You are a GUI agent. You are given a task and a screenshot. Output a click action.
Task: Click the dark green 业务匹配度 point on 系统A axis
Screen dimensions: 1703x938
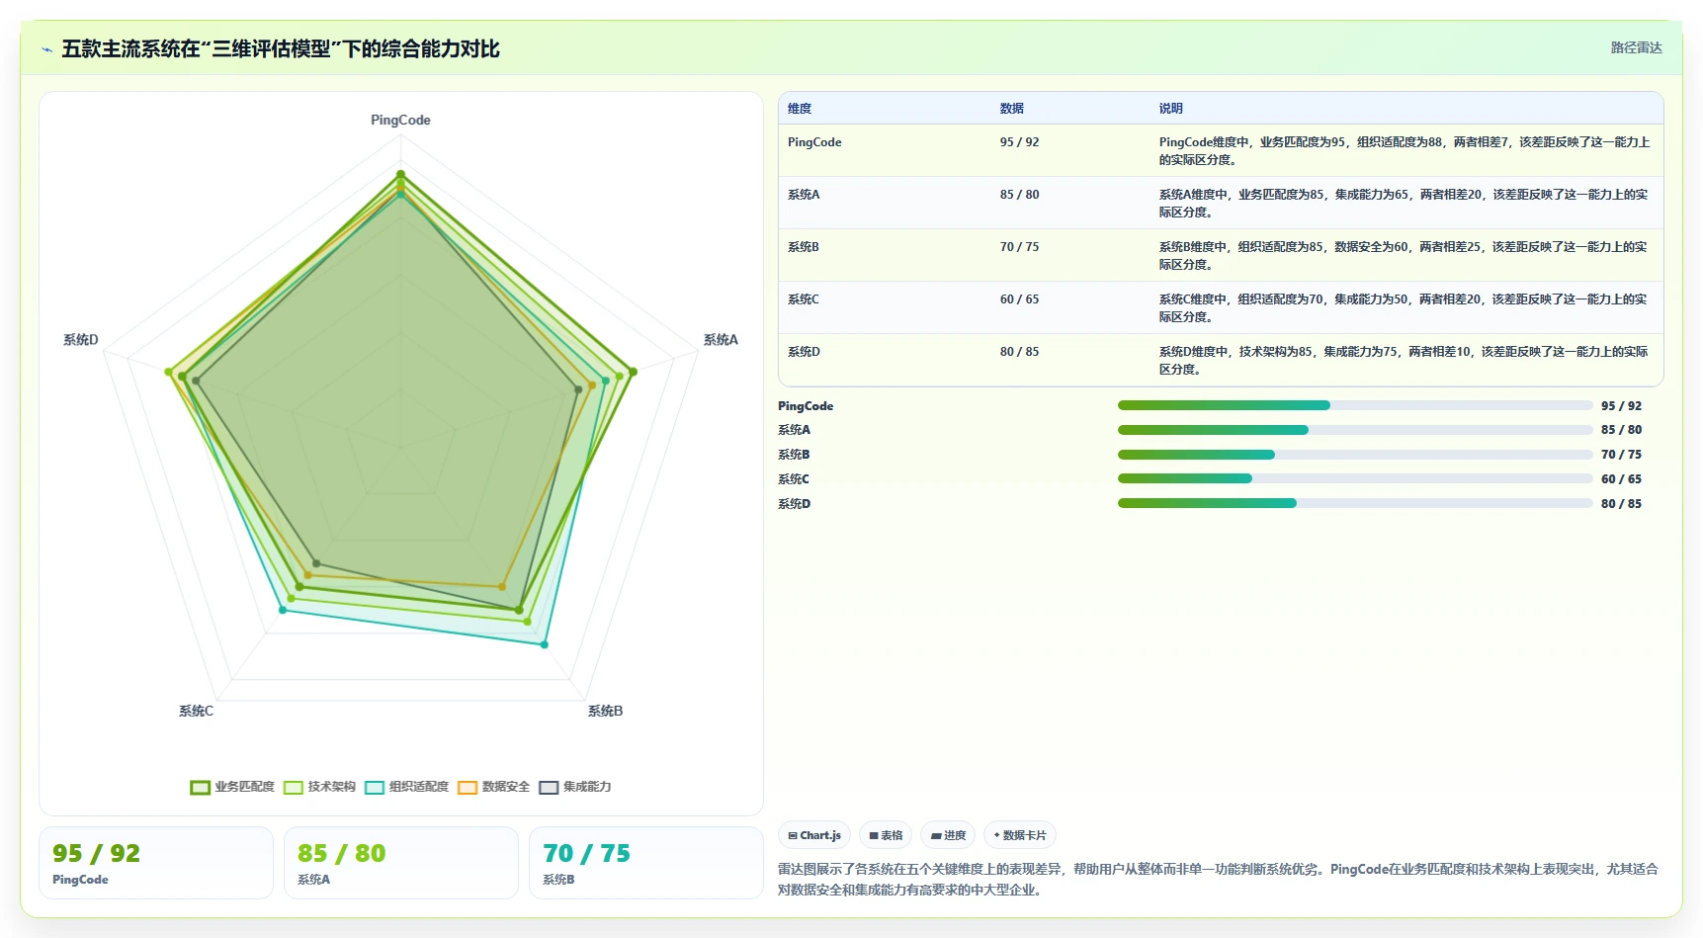pos(634,372)
